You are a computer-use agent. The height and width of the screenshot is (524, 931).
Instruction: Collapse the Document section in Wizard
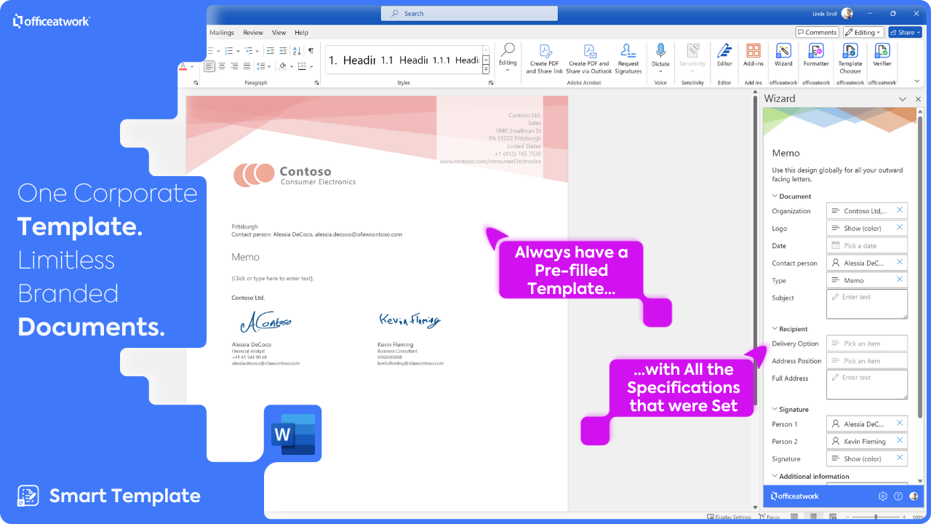[775, 196]
